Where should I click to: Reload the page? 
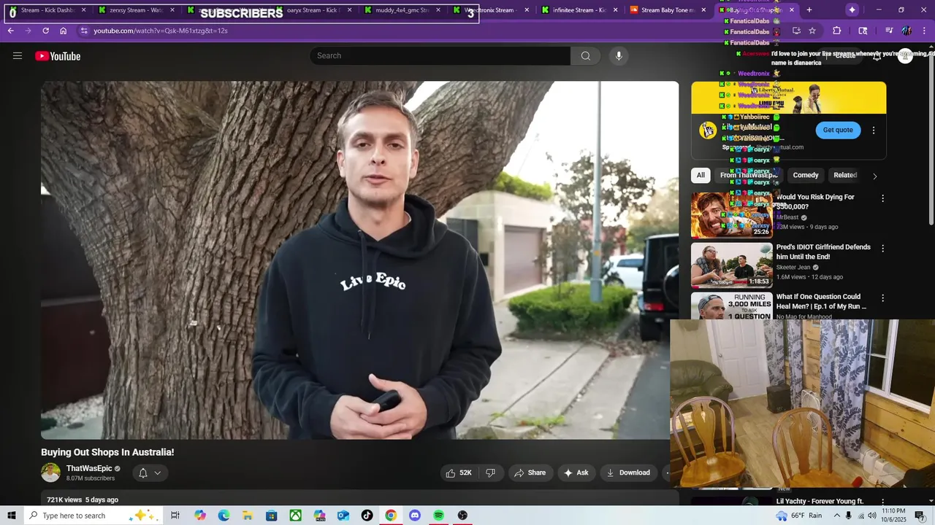click(45, 31)
